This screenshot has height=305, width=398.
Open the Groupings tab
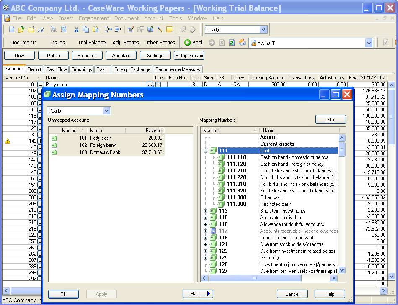pos(82,69)
